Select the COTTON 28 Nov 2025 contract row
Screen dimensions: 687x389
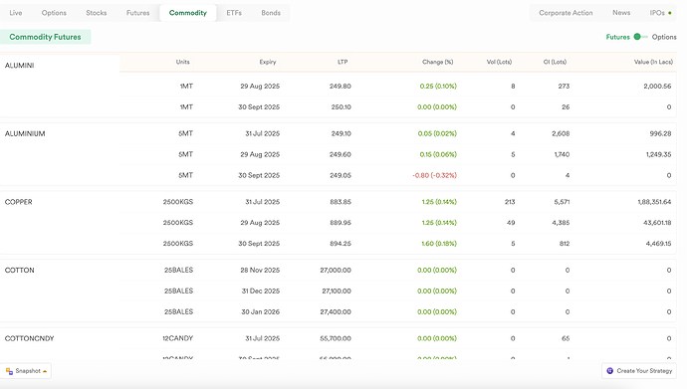coord(398,270)
